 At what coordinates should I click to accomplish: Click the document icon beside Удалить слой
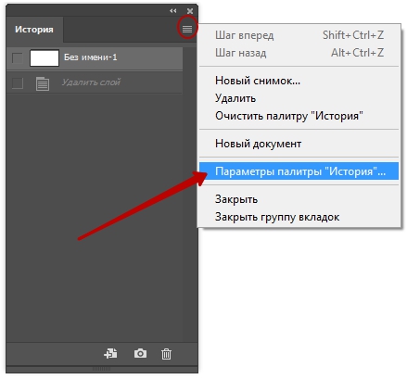[x=43, y=83]
